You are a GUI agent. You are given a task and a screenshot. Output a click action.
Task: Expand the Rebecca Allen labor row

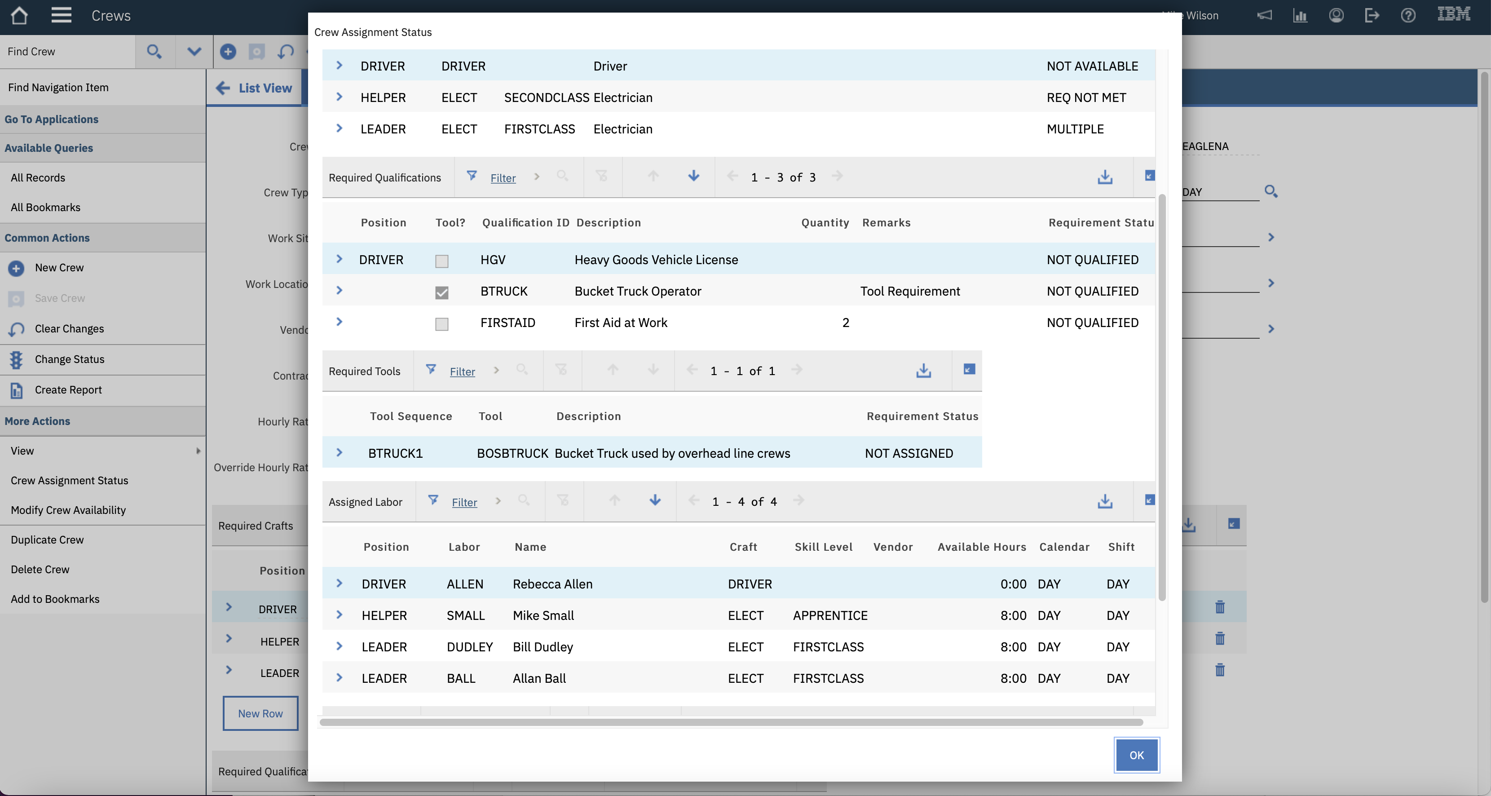coord(340,584)
